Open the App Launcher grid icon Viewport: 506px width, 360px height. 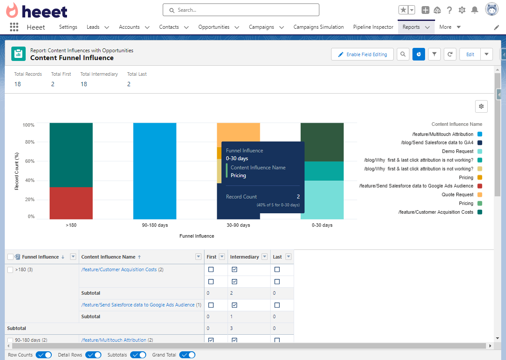point(14,27)
